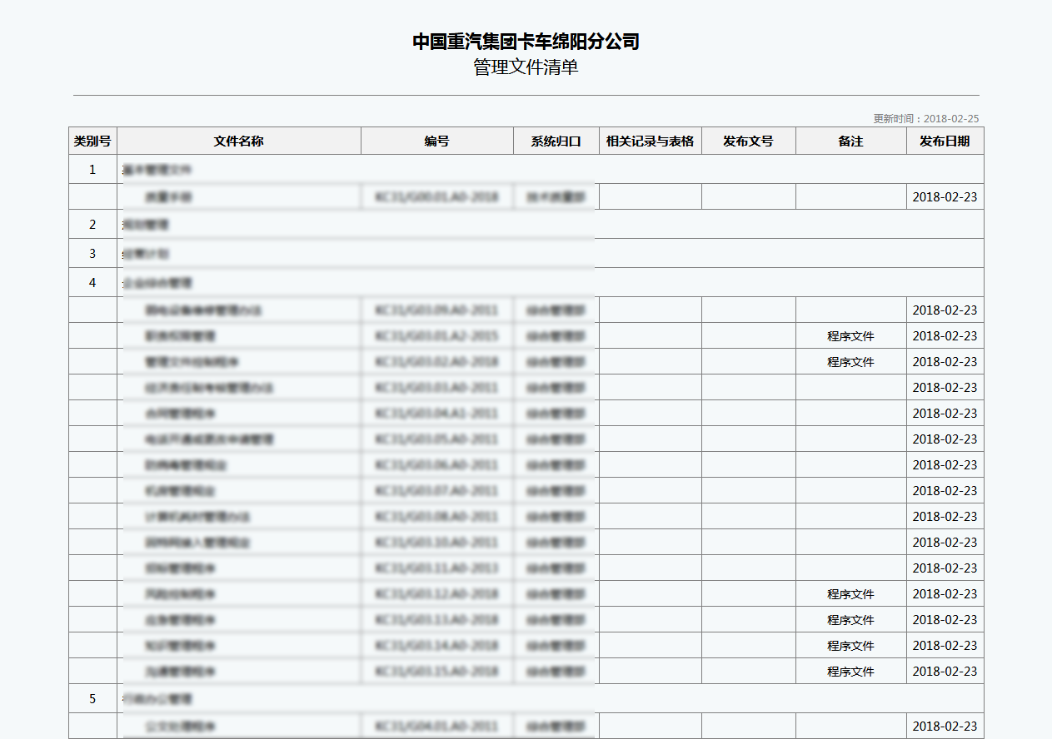Viewport: 1052px width, 739px height.
Task: Click 程序文件 in the G03.12.A0-2018 row
Action: (x=851, y=594)
